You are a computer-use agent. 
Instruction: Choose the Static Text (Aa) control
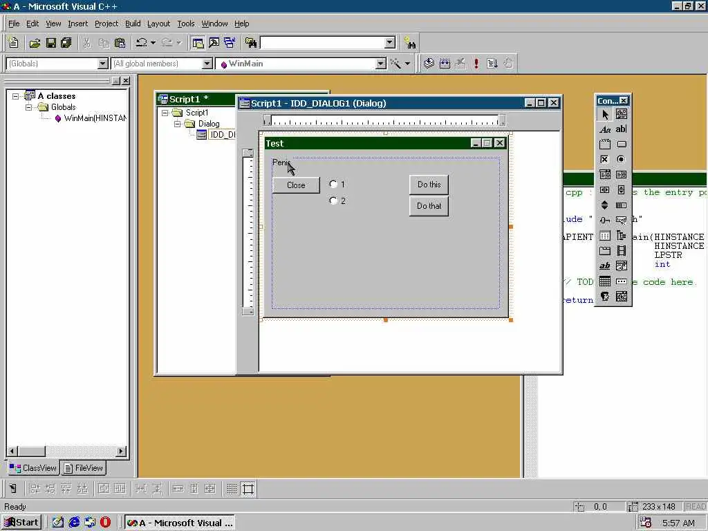pos(605,129)
